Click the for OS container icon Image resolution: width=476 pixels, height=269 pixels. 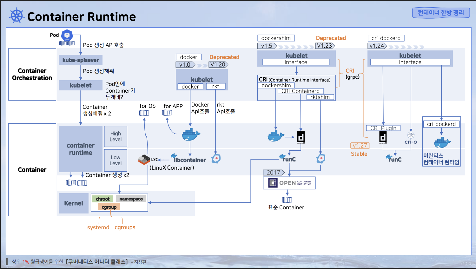click(144, 113)
